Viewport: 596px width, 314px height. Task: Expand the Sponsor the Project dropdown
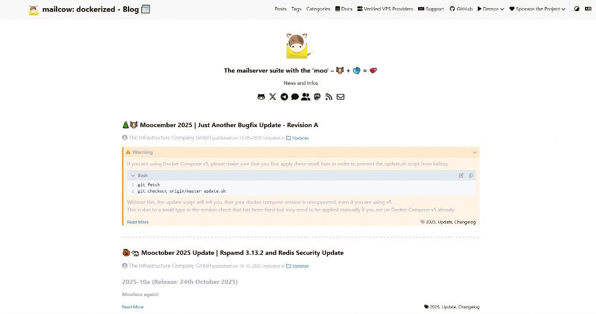(537, 9)
